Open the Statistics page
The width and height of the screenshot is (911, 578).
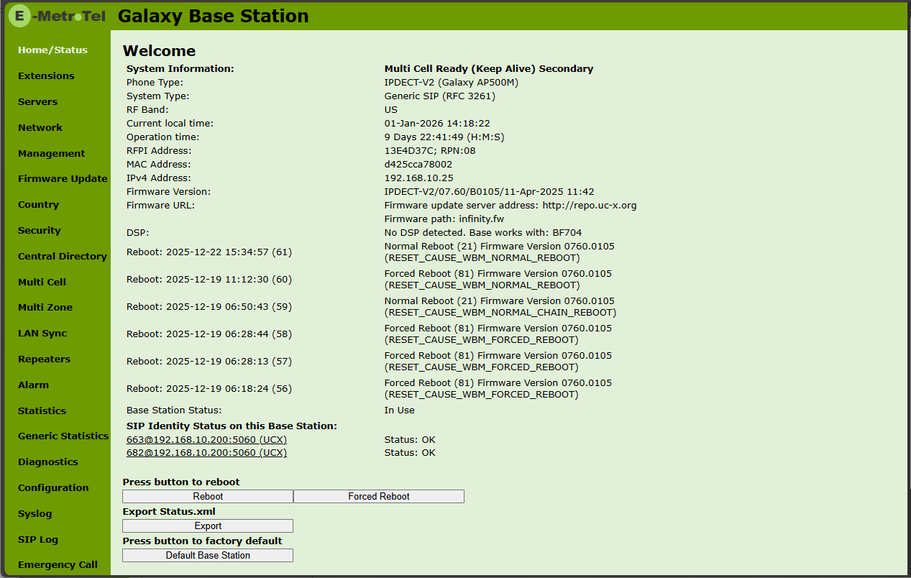click(42, 411)
